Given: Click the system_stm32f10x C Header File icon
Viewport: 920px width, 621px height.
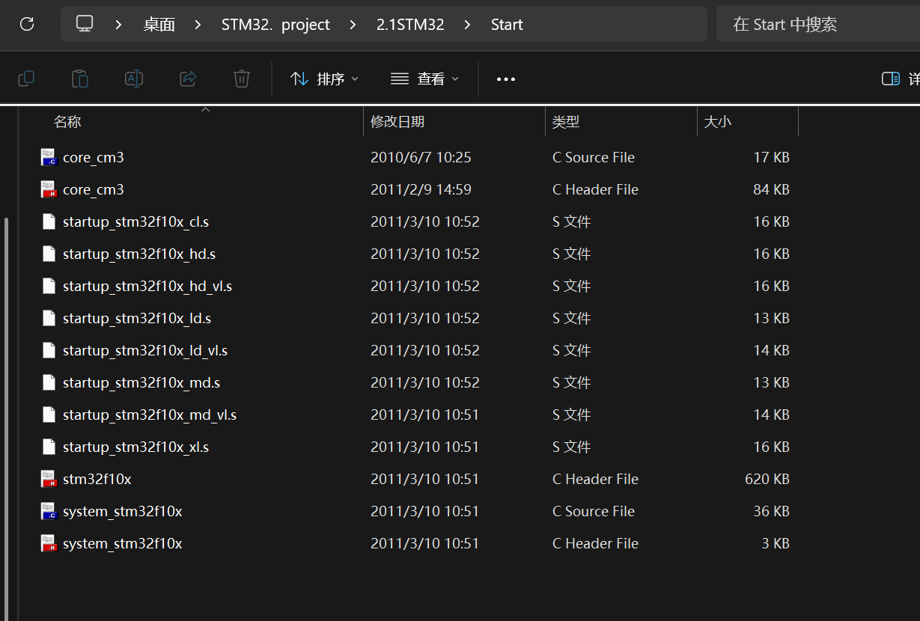Looking at the screenshot, I should coord(49,543).
